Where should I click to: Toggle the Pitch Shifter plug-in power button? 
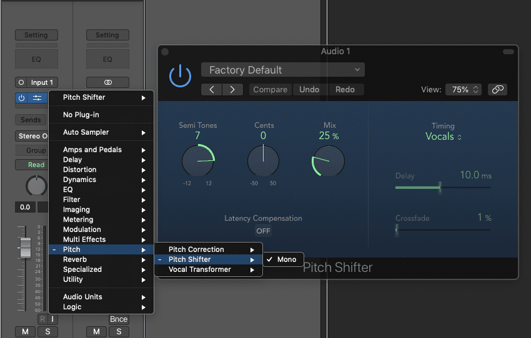pyautogui.click(x=180, y=77)
